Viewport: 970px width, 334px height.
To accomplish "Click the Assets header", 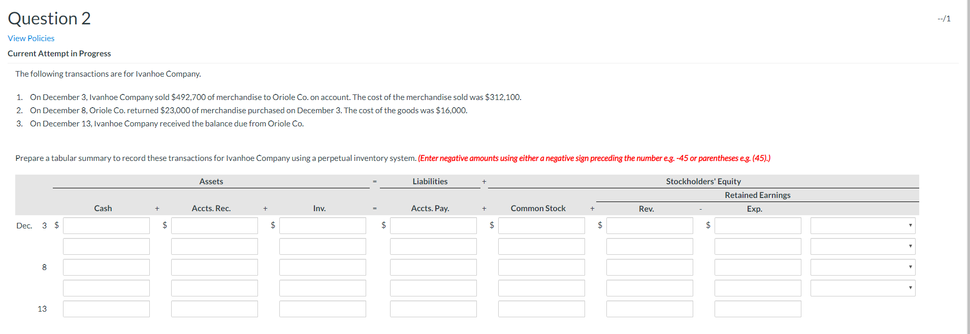I will (211, 181).
